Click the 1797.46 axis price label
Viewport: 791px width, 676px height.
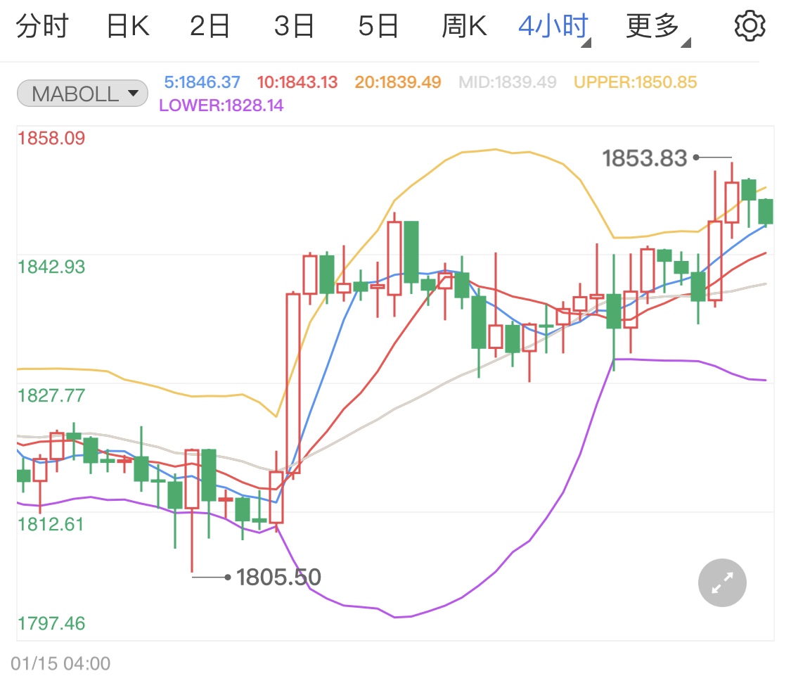point(51,623)
